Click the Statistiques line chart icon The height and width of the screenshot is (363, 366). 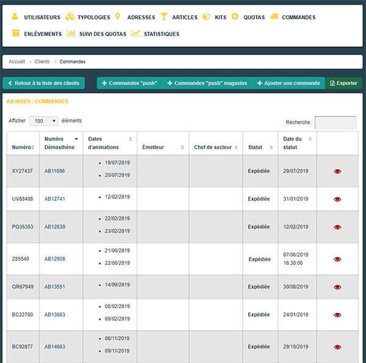click(135, 33)
